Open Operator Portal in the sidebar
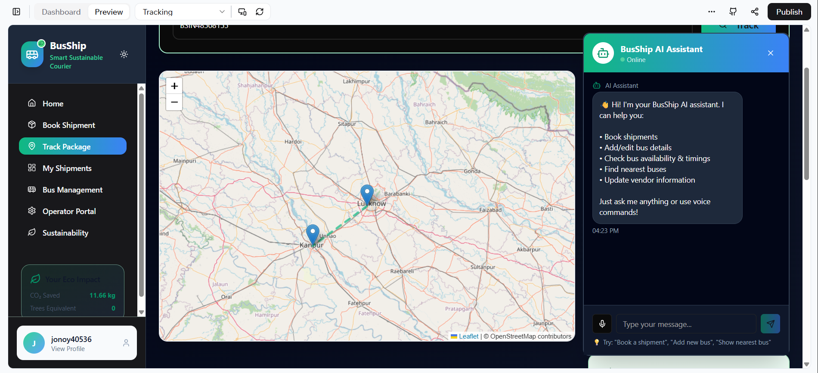818x373 pixels. (x=73, y=211)
